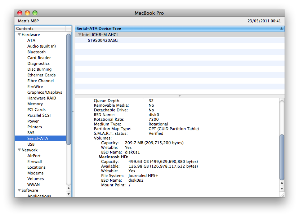Click details pane scroll down arrow
The image size is (299, 217).
282,189
